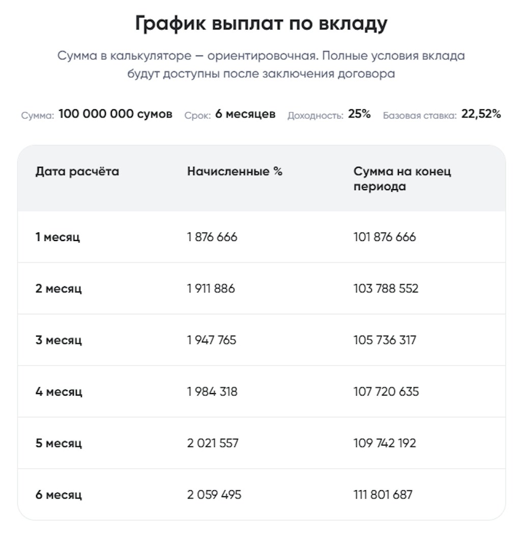
Task: Select the 2 месяц row label
Action: (x=59, y=289)
